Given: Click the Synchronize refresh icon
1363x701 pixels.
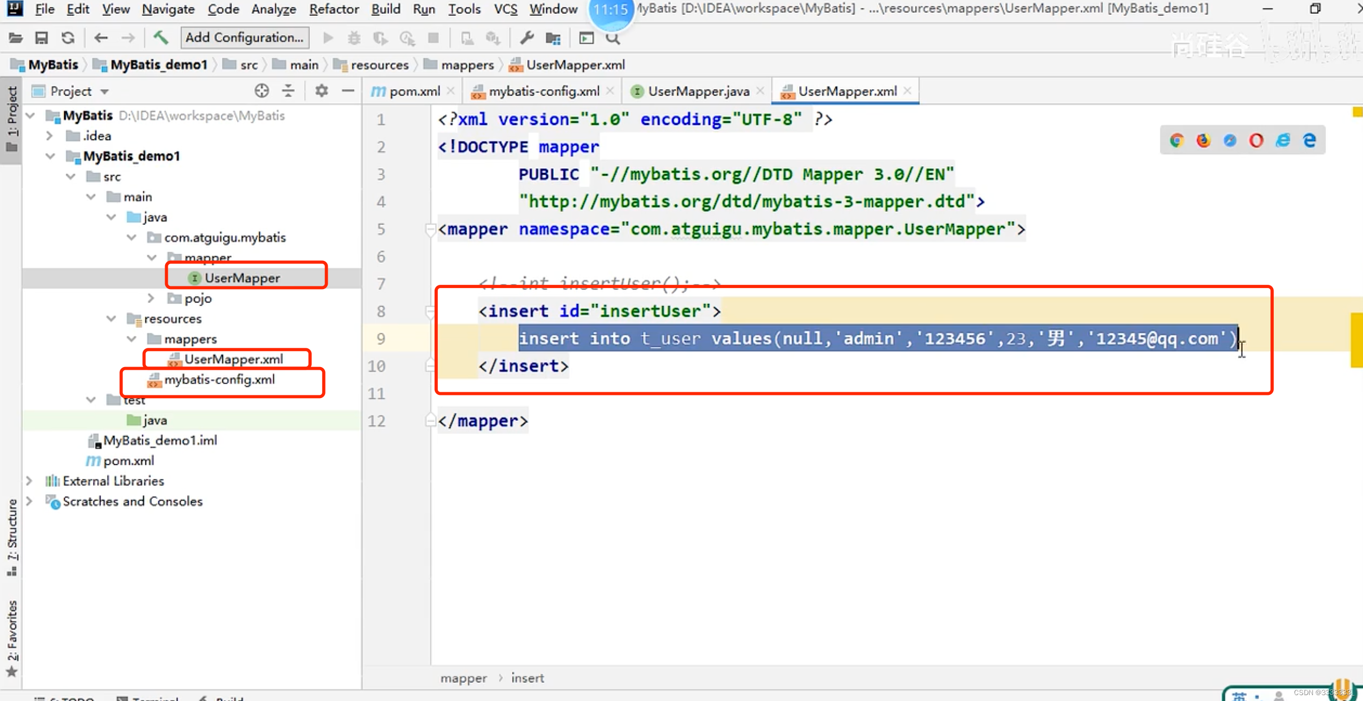Looking at the screenshot, I should [68, 38].
